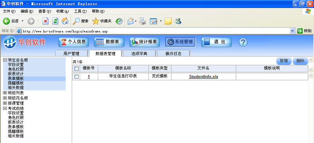Open dropdown arrow next to Forward button

click(x=38, y=21)
